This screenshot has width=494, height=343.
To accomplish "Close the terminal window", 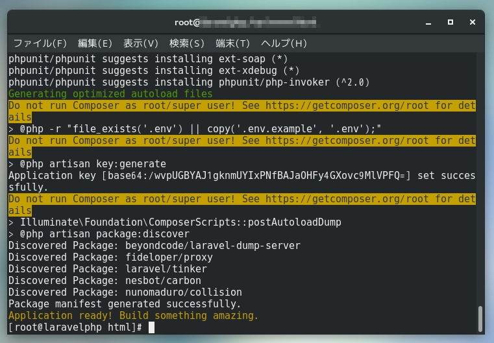I will 473,22.
